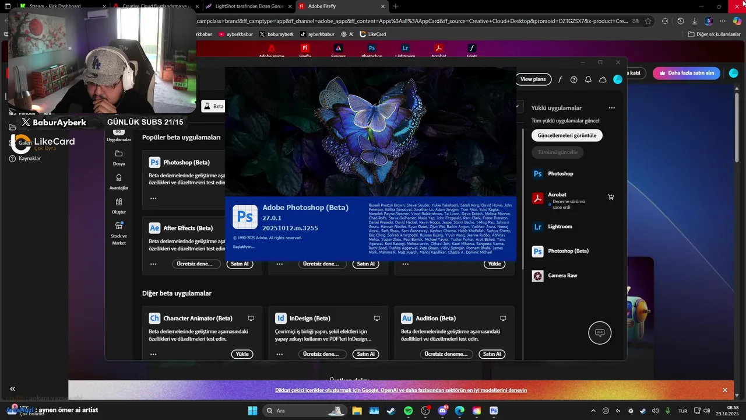Viewport: 746px width, 420px height.
Task: Show hidden system tray icons
Action: coord(593,411)
